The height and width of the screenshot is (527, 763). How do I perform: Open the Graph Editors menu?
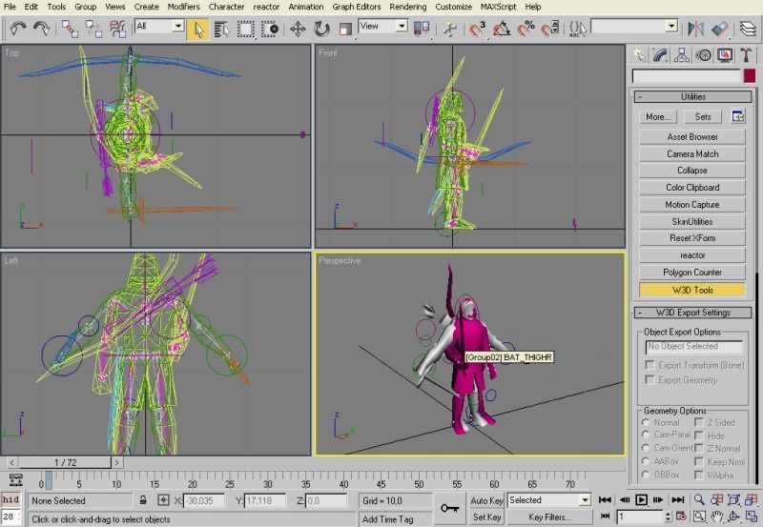tap(356, 7)
